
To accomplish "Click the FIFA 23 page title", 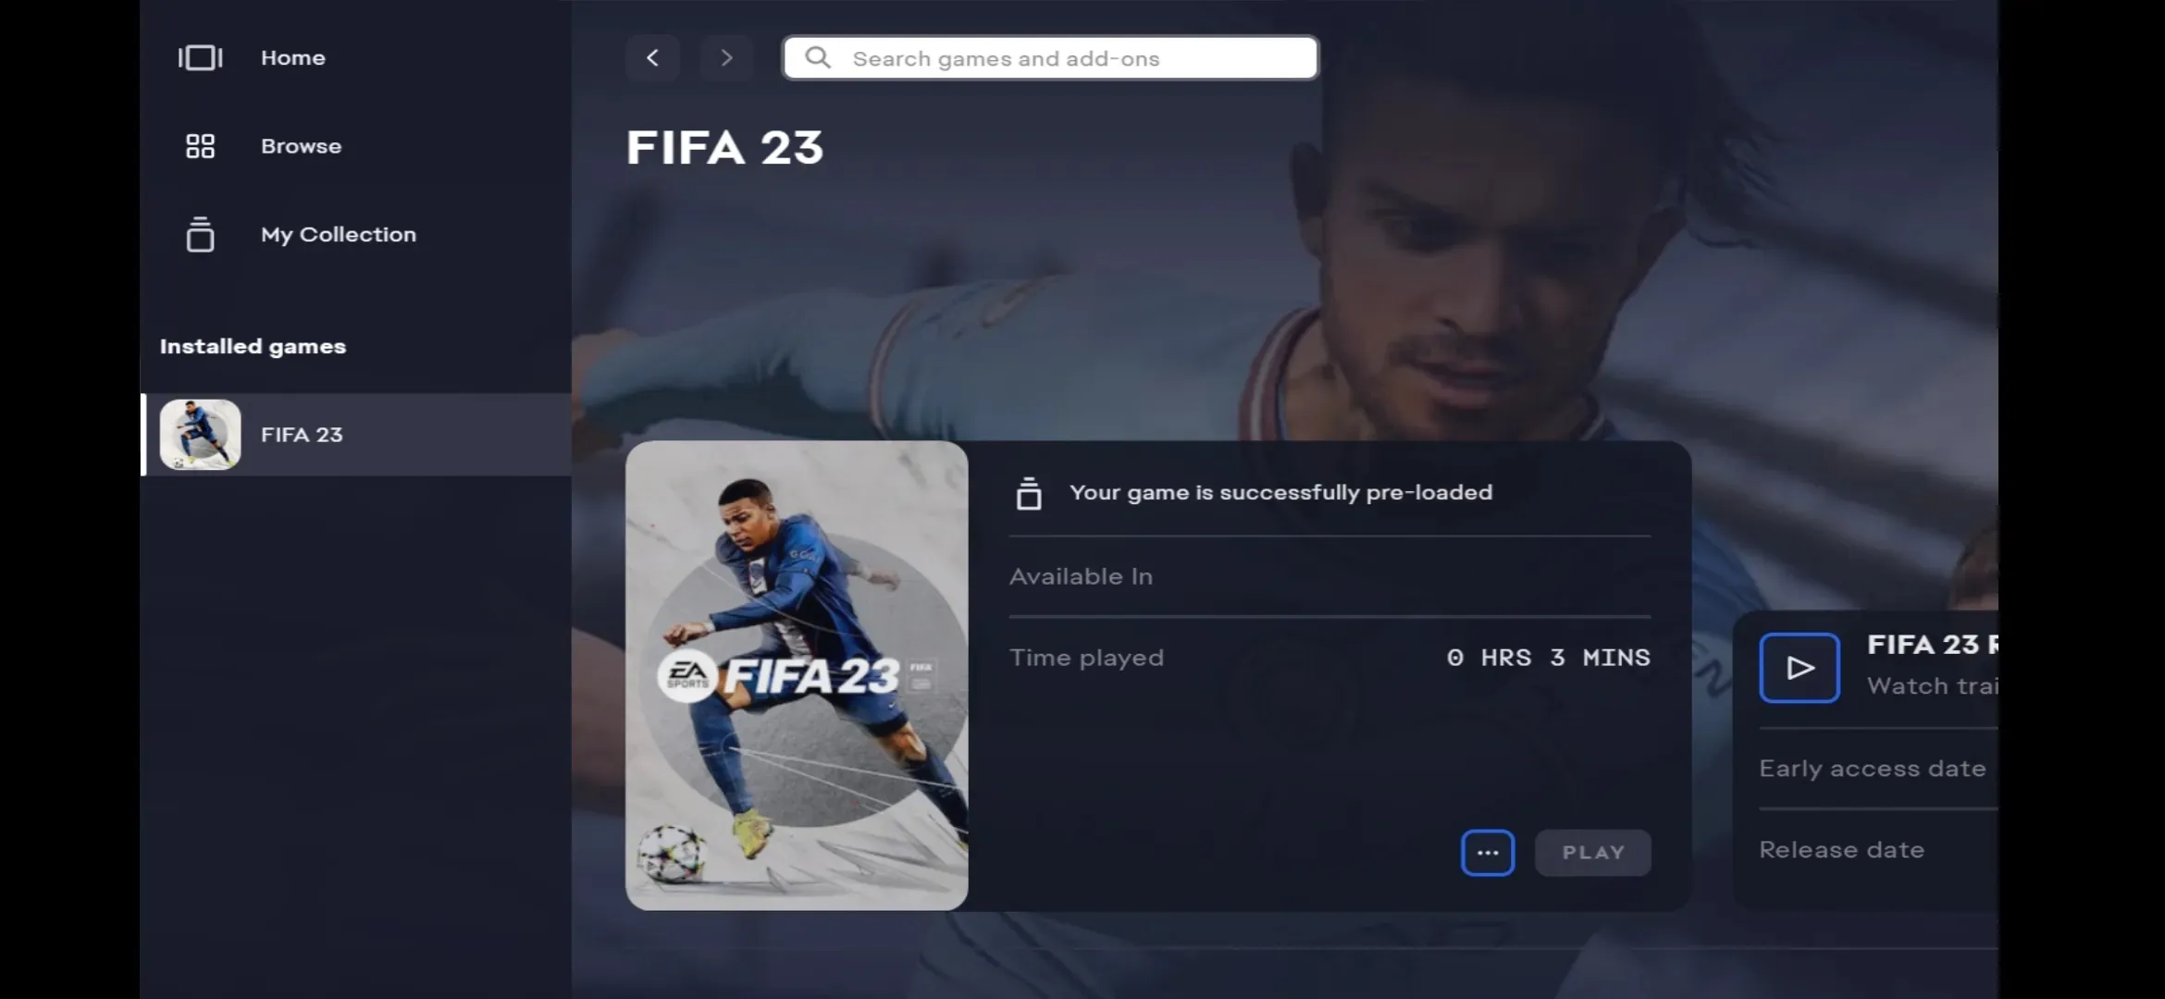I will click(724, 148).
